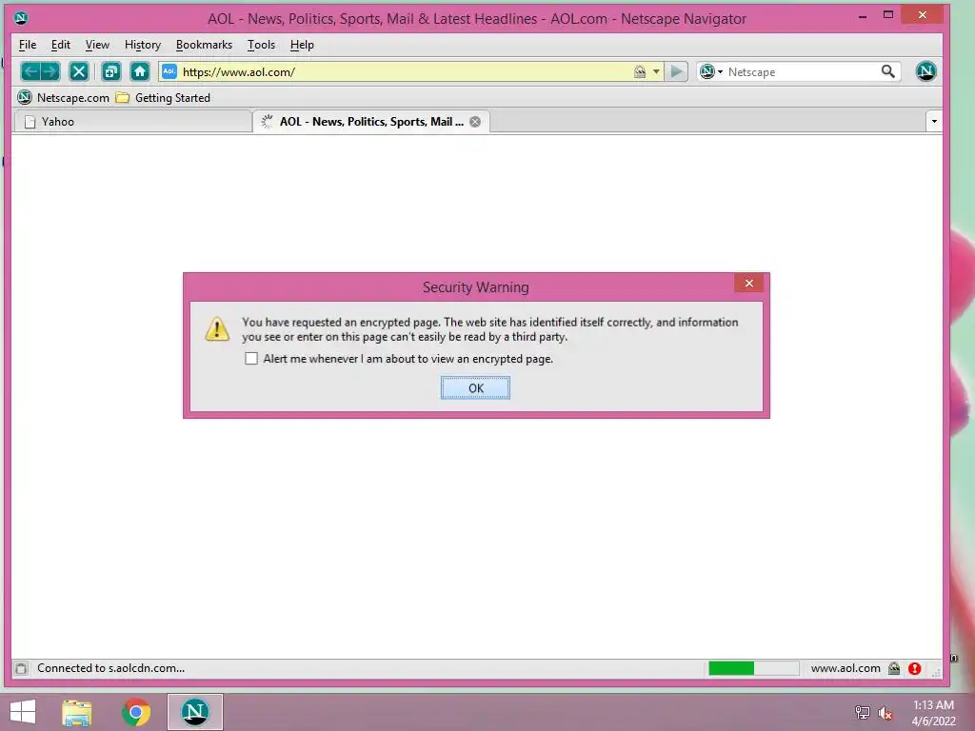Open the list all tabs dropdown

coord(934,121)
